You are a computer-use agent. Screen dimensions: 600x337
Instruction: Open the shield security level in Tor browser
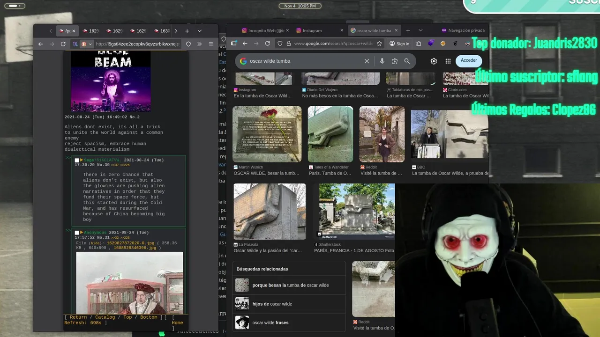[x=188, y=44]
